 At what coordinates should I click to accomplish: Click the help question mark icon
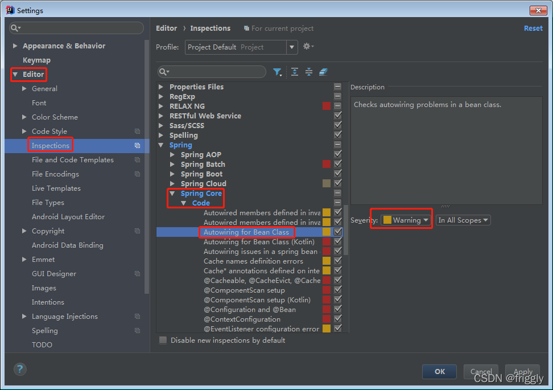[x=19, y=369]
